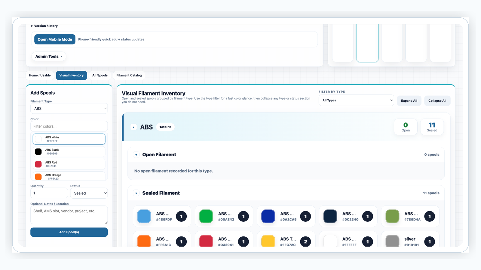This screenshot has width=481, height=270.
Task: Click the orange #FF6A13 sealed filament swatch
Action: pyautogui.click(x=144, y=241)
